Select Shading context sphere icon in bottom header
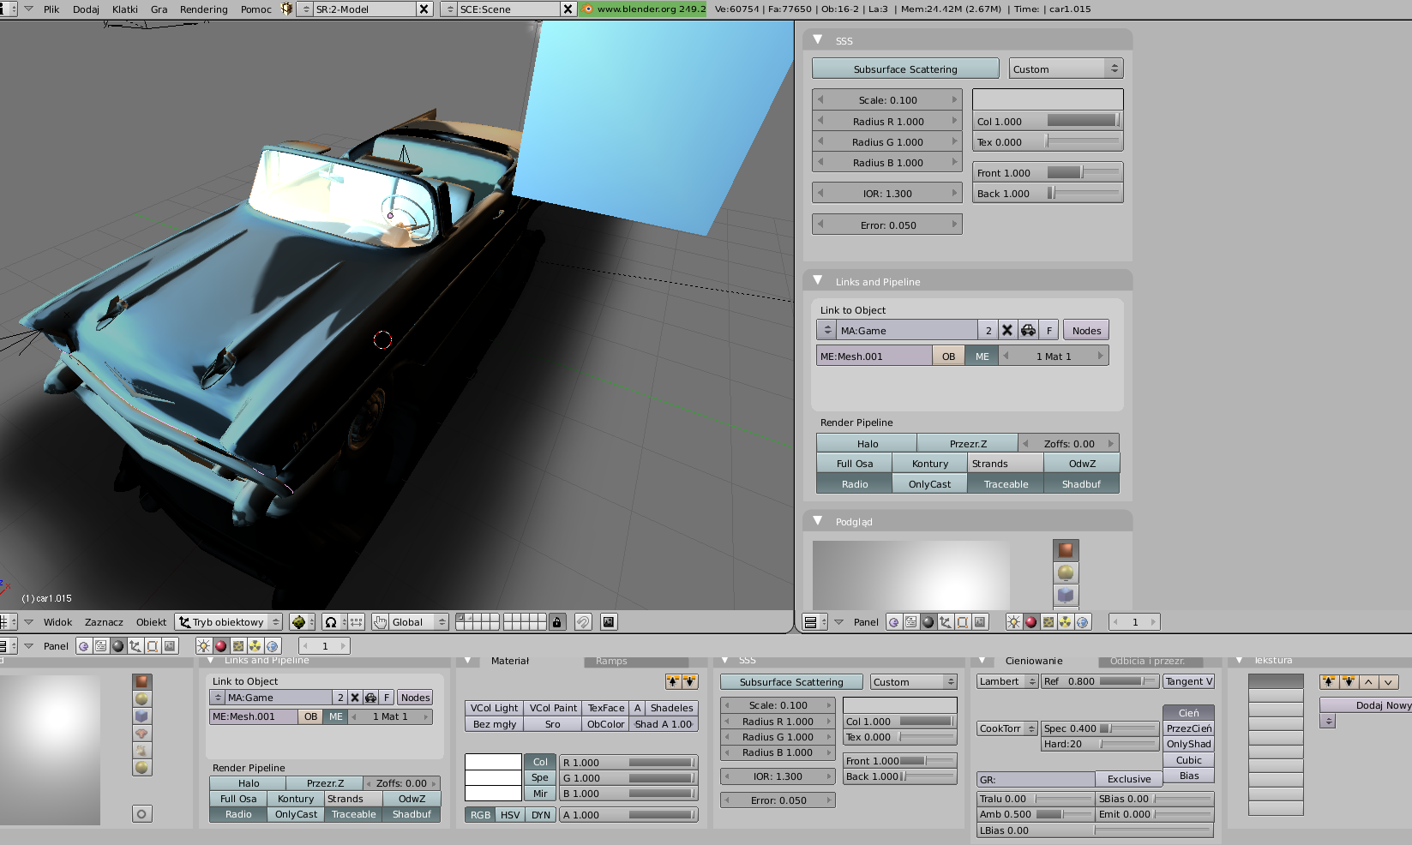Image resolution: width=1412 pixels, height=845 pixels. pyautogui.click(x=118, y=646)
